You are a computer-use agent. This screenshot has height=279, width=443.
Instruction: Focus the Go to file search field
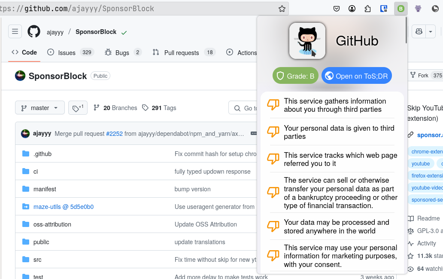(x=243, y=108)
